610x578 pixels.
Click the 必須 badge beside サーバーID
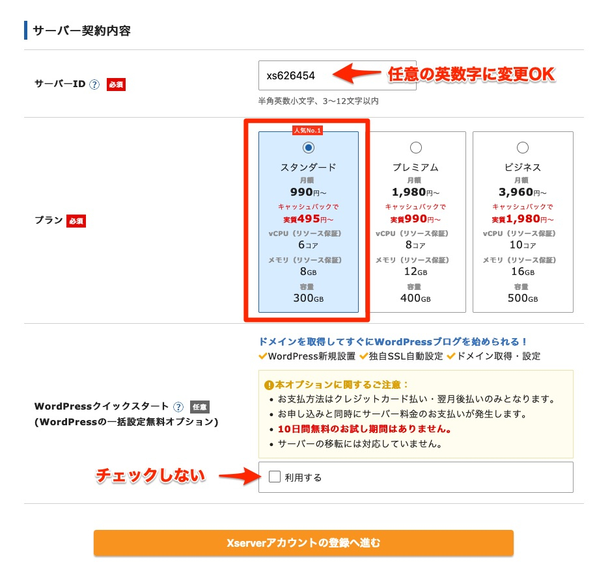point(116,85)
